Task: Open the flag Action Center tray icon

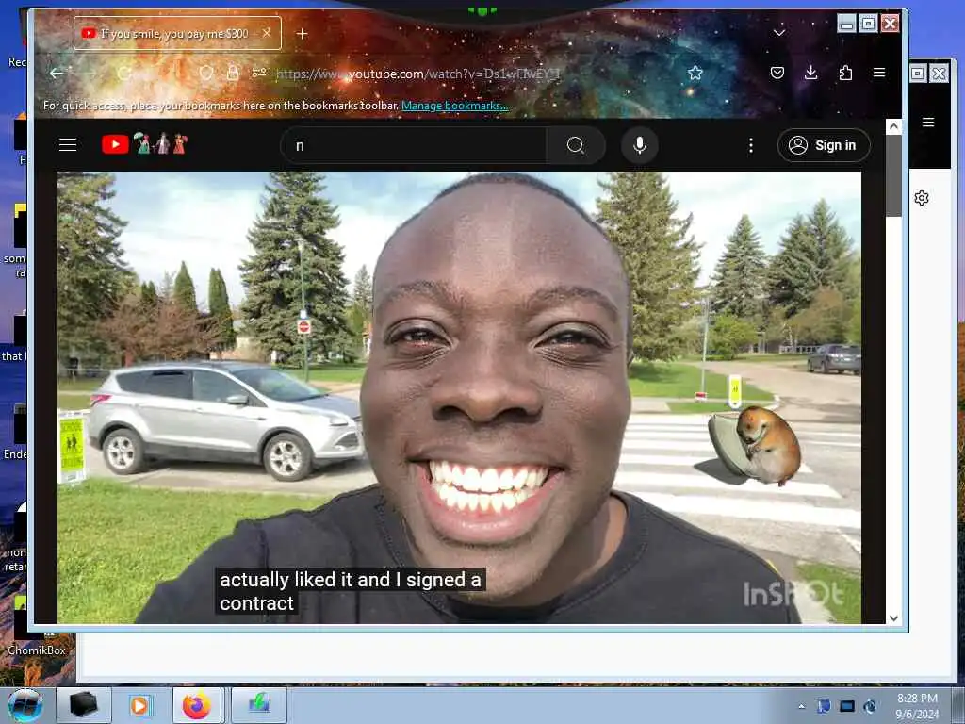Action: [x=824, y=706]
